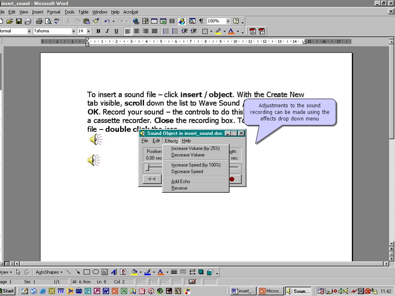Insert Clip Art from the Drawing toolbar
The height and width of the screenshot is (296, 395).
pyautogui.click(x=123, y=272)
